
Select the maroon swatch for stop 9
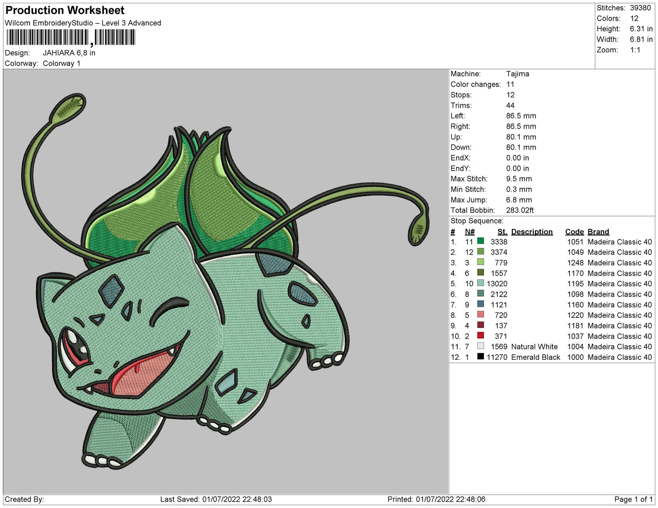coord(480,325)
